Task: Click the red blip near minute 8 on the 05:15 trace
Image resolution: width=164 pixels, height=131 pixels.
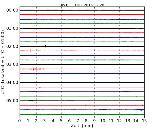Action: coord(85,105)
